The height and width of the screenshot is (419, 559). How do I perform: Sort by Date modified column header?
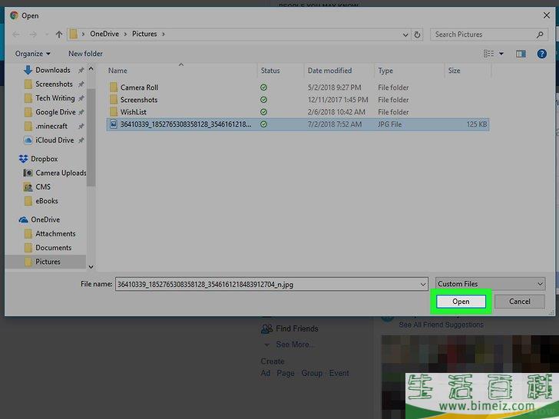pos(329,71)
